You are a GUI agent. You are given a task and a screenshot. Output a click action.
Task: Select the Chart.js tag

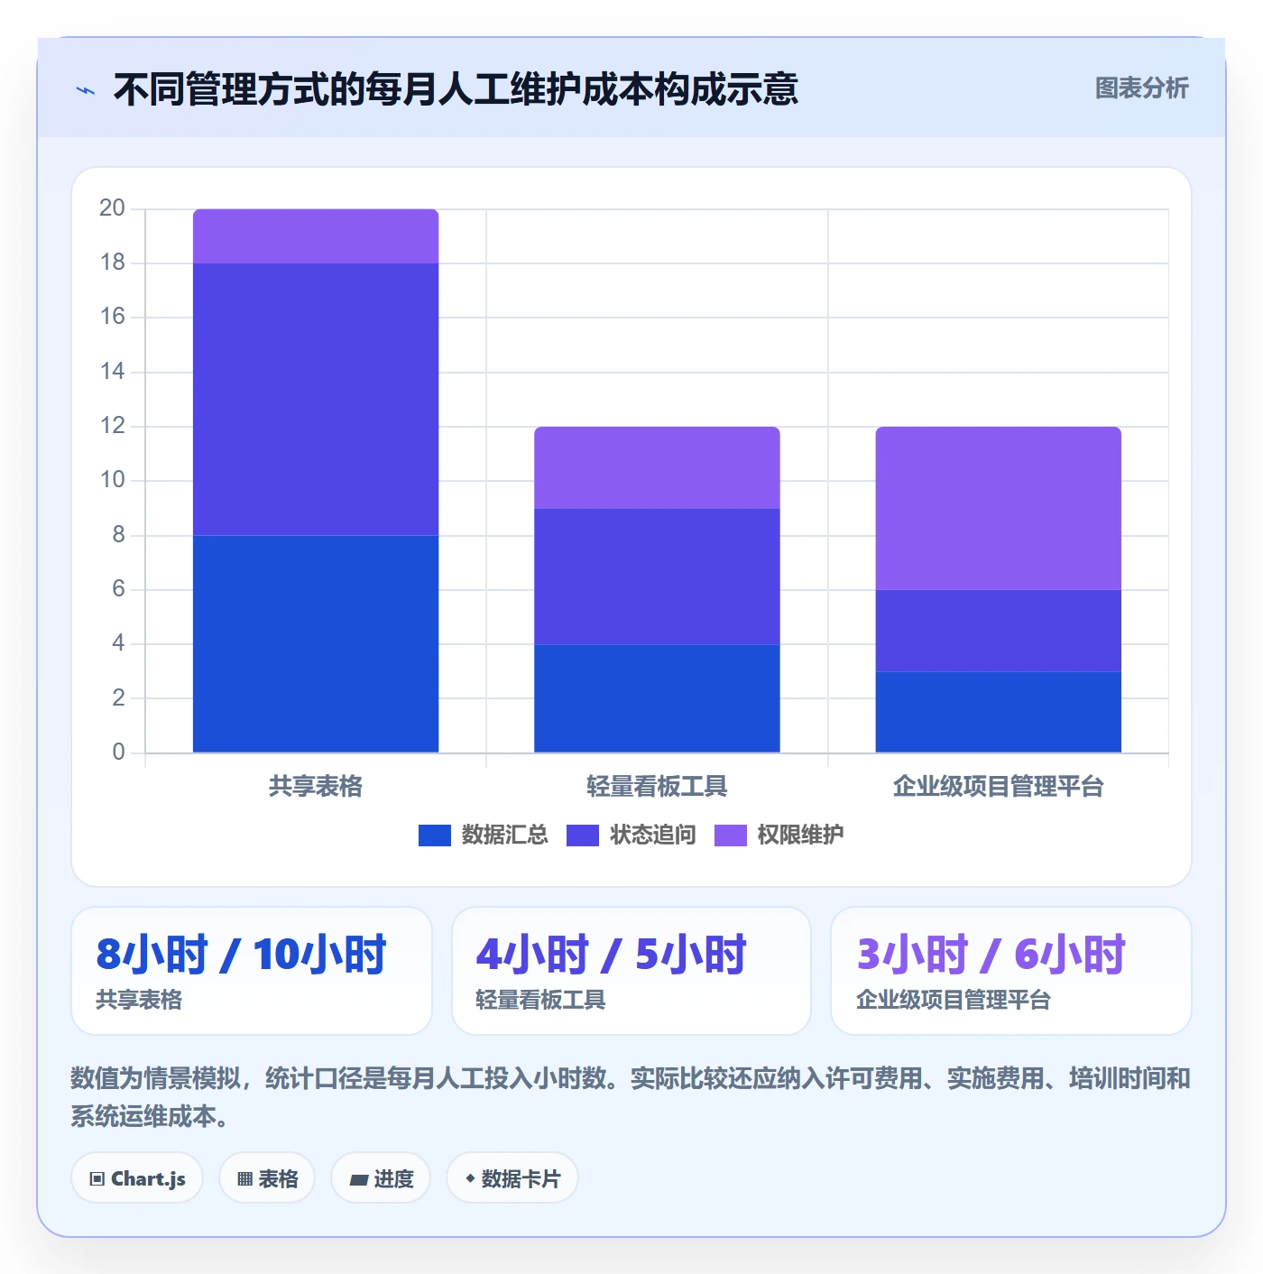(137, 1178)
